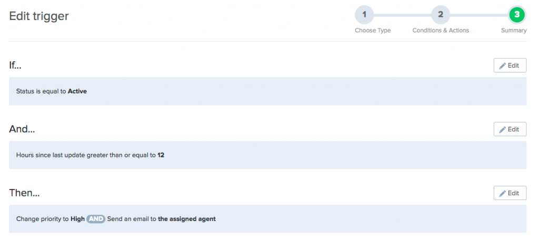Click the pencil icon in the If section

coord(503,66)
